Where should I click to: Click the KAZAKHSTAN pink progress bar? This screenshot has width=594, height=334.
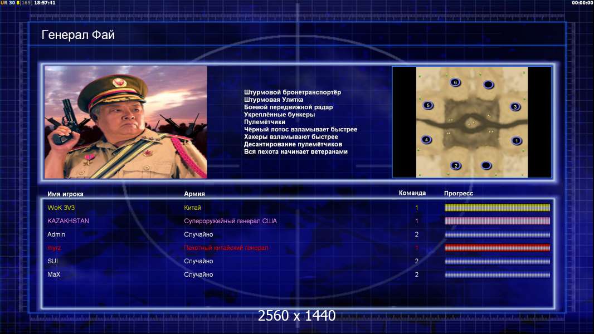(x=497, y=221)
